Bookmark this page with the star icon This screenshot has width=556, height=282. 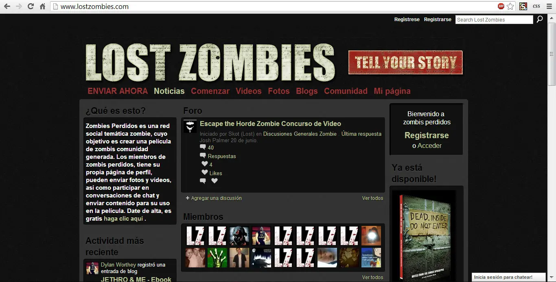[x=510, y=7]
